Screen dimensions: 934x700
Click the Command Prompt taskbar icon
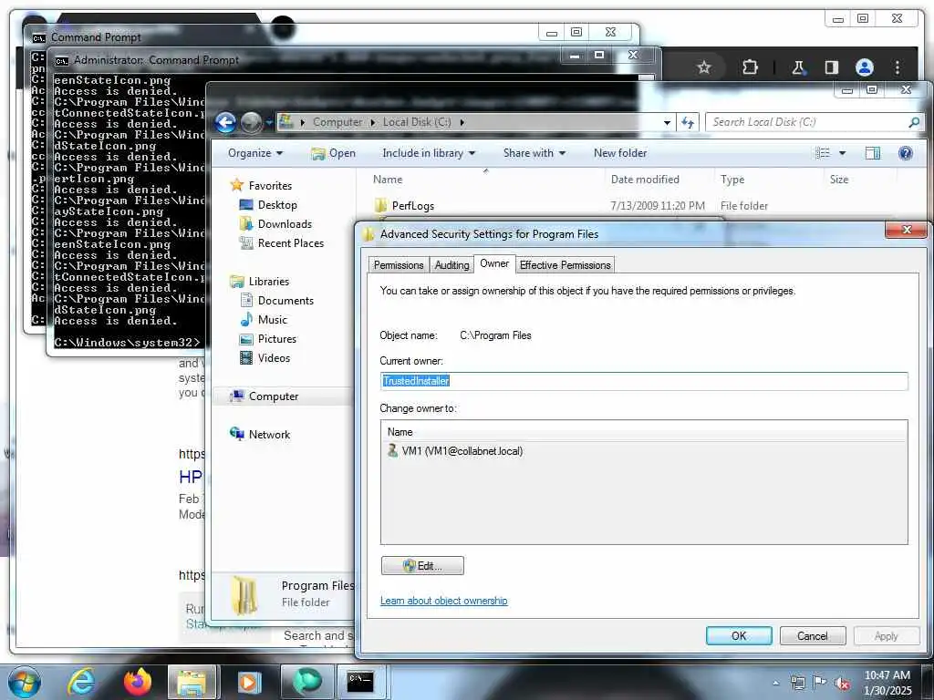361,682
